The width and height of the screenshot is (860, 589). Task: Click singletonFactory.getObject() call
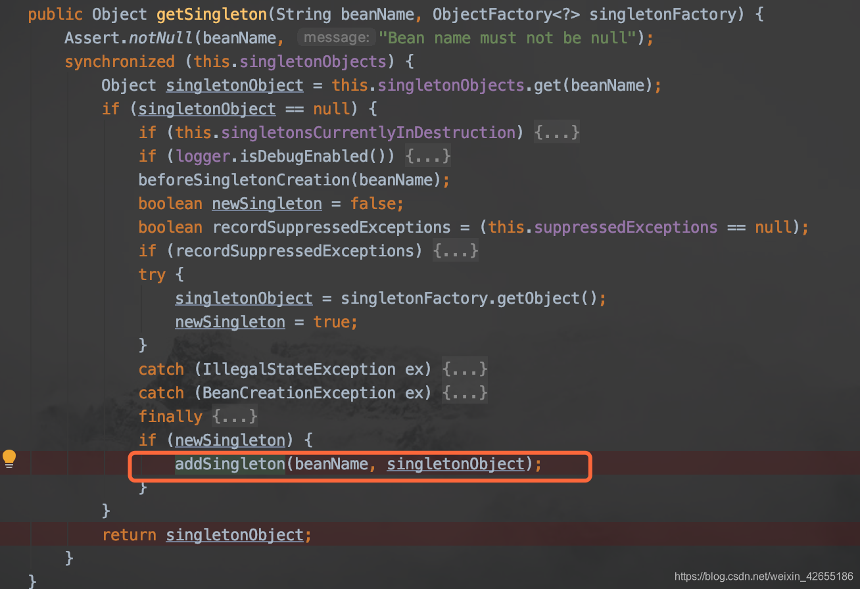click(469, 298)
